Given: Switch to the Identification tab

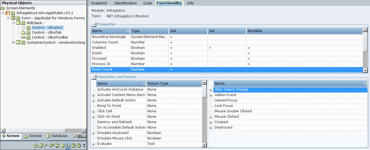Looking at the screenshot, I should [125, 3].
